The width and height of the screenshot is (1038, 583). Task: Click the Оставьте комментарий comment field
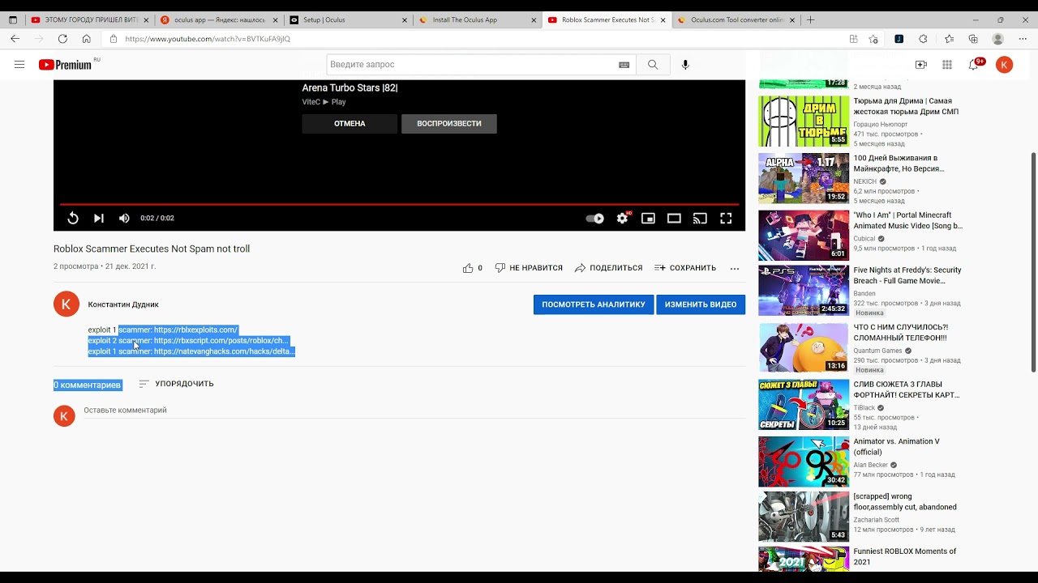414,411
